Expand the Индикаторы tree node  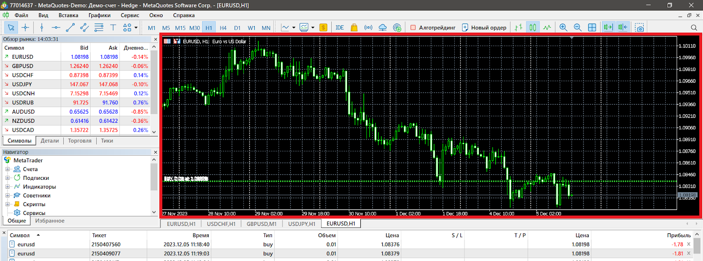pos(7,187)
